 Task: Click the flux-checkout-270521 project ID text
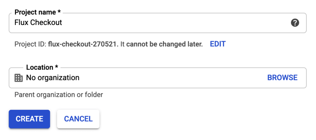[x=83, y=44]
